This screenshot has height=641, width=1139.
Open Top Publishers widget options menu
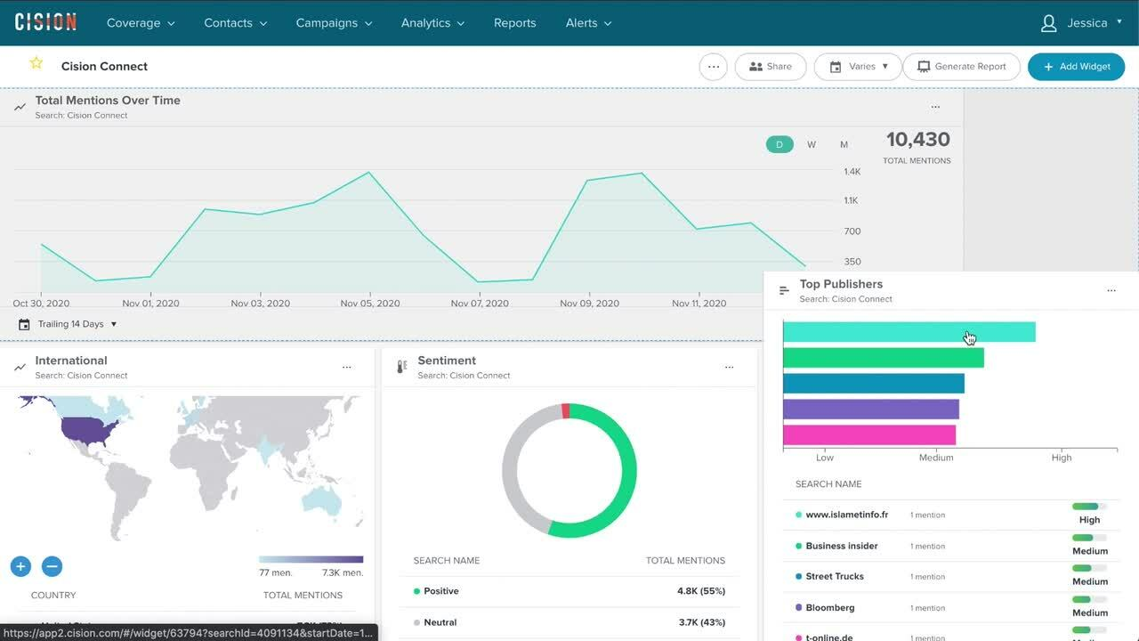click(1111, 291)
